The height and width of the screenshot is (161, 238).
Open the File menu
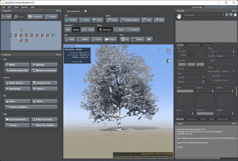4,7
